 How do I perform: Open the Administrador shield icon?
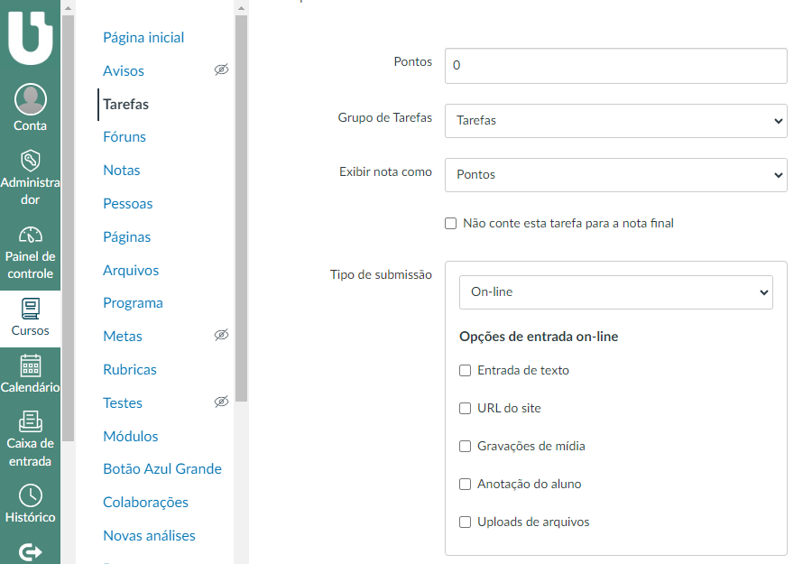point(30,160)
